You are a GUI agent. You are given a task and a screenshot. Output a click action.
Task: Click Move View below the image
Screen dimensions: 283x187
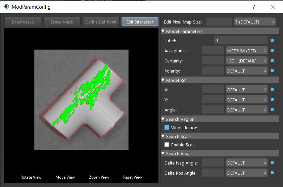pyautogui.click(x=65, y=177)
